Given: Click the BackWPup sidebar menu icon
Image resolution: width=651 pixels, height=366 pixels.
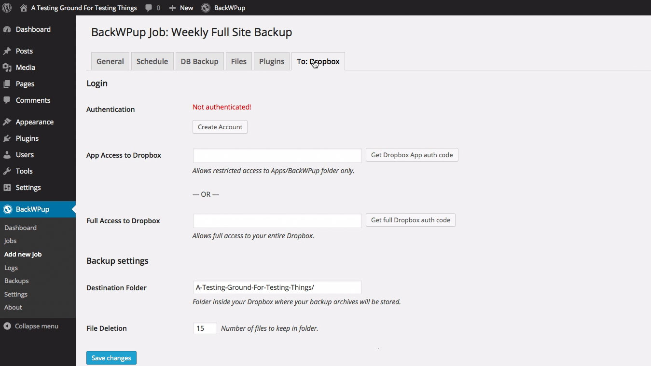Looking at the screenshot, I should (x=7, y=209).
